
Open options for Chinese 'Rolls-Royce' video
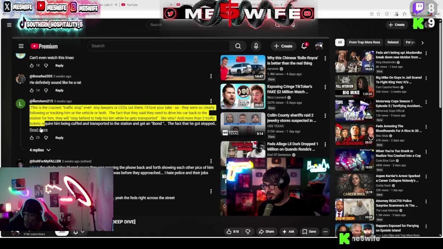325,58
